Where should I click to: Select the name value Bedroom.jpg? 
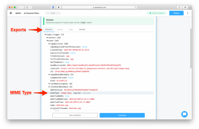click(x=62, y=105)
